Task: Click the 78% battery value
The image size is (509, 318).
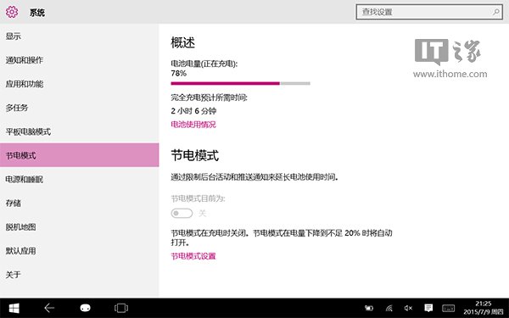Action: click(178, 73)
